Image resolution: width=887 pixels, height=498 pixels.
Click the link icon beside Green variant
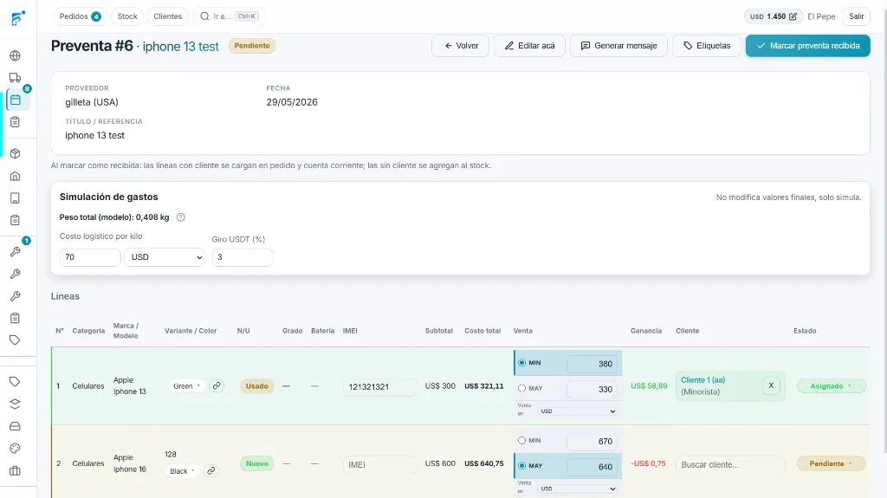click(x=217, y=386)
